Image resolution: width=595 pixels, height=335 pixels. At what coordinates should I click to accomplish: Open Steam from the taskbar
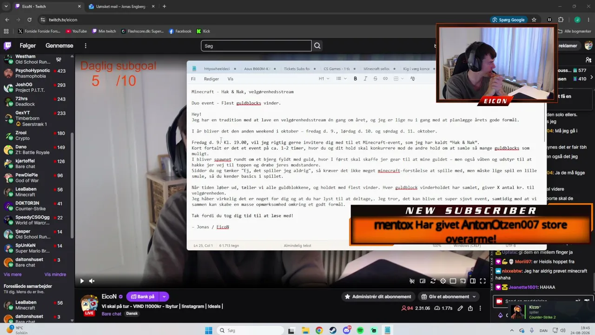(333, 330)
